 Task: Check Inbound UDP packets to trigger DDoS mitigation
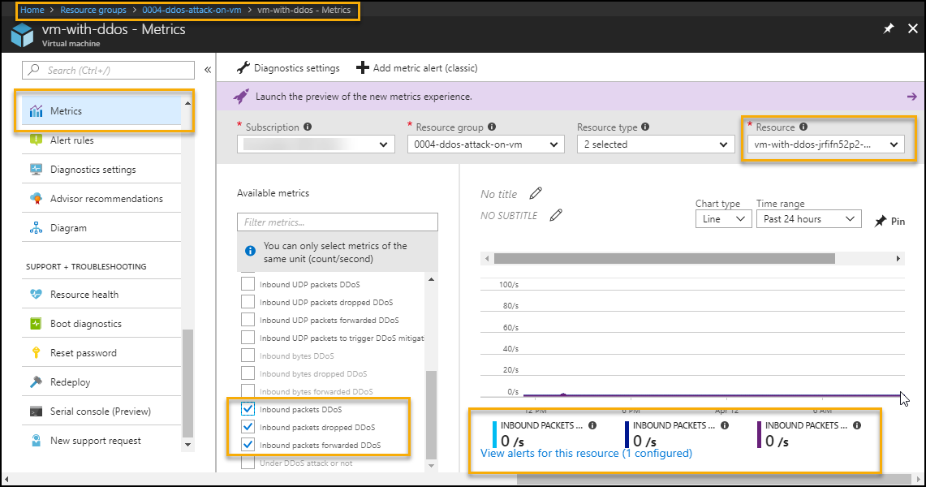click(x=248, y=338)
